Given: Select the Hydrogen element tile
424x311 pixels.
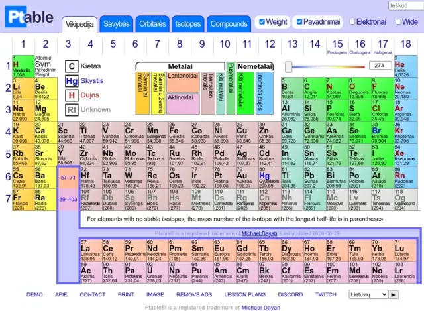Looking at the screenshot, I should click(21, 66).
